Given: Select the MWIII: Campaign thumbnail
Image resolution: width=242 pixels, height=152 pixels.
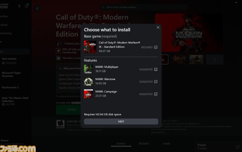Looking at the screenshot, I should tap(88, 94).
